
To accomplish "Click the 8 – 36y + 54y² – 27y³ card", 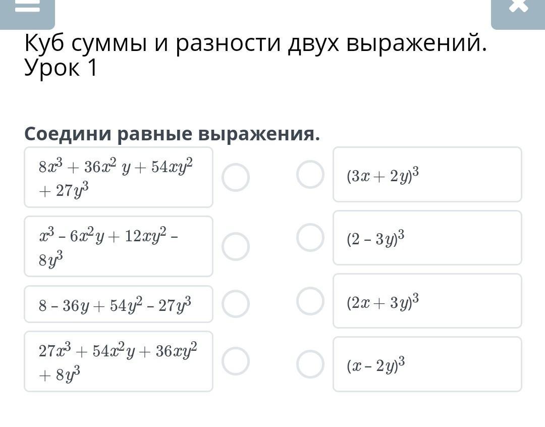I will click(x=119, y=304).
